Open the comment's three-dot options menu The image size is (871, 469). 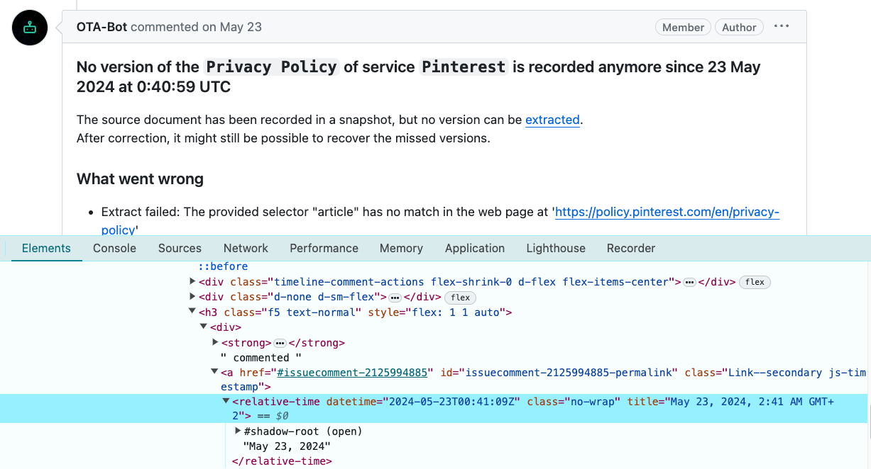782,26
